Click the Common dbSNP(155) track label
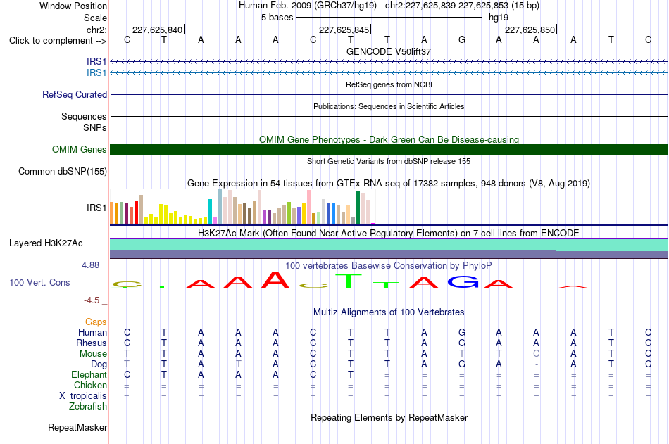The height and width of the screenshot is (444, 669). point(62,172)
